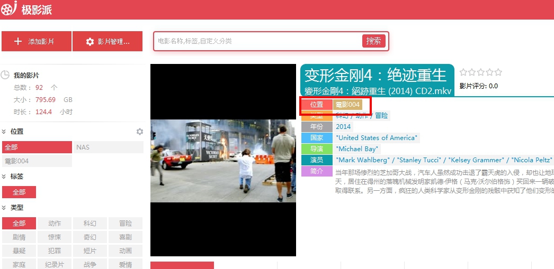Click the United States of America link
The image size is (554, 269).
tap(377, 138)
